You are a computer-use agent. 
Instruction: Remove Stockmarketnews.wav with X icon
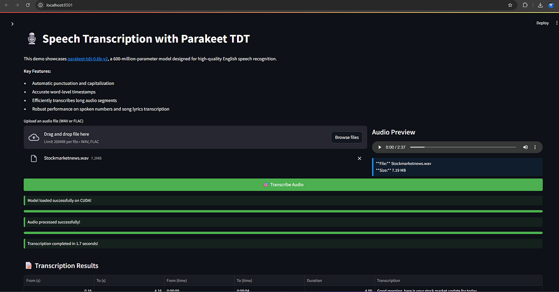pos(360,159)
